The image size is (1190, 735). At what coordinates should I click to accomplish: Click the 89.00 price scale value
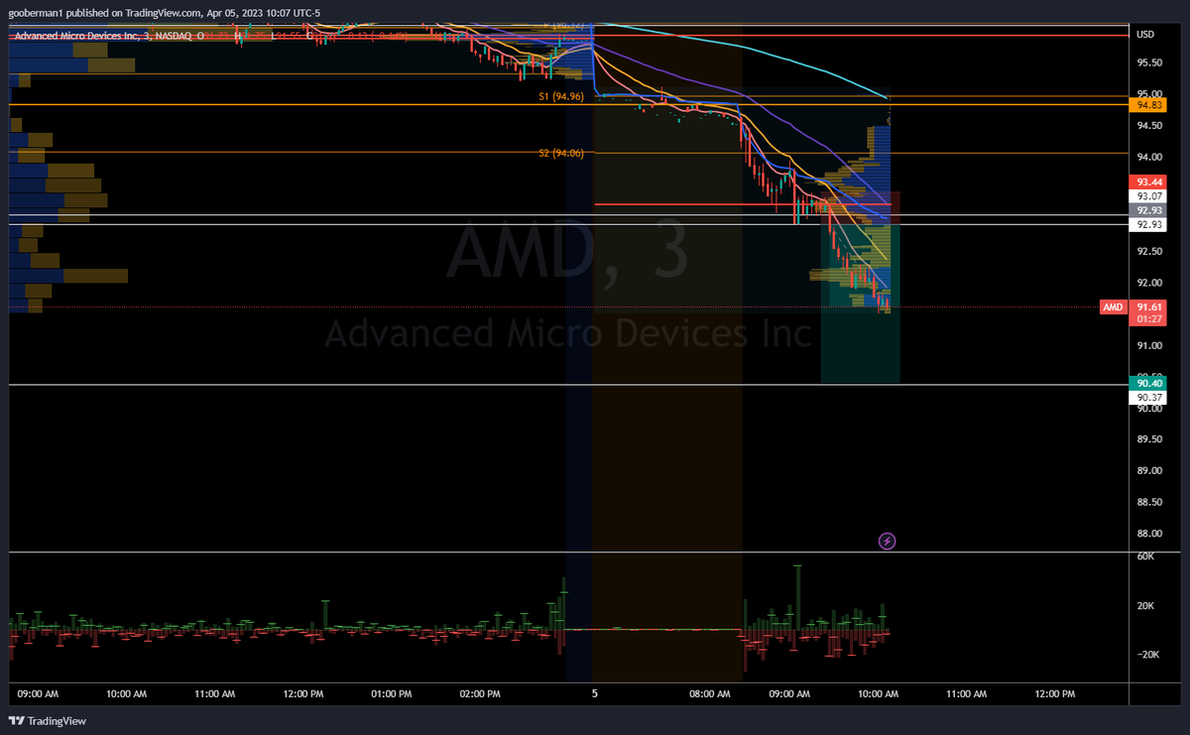(x=1150, y=470)
